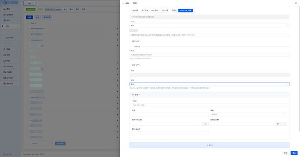Image resolution: width=300 pixels, height=157 pixels.
Task: Tick the checkbox for the 'book' row
Action: [x=28, y=29]
